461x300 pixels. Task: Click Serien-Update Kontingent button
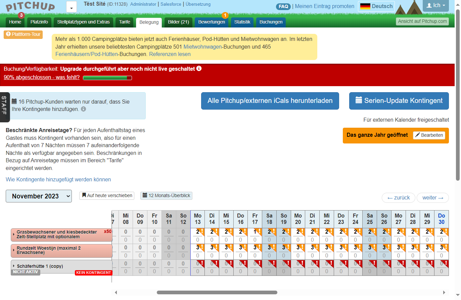pos(399,101)
